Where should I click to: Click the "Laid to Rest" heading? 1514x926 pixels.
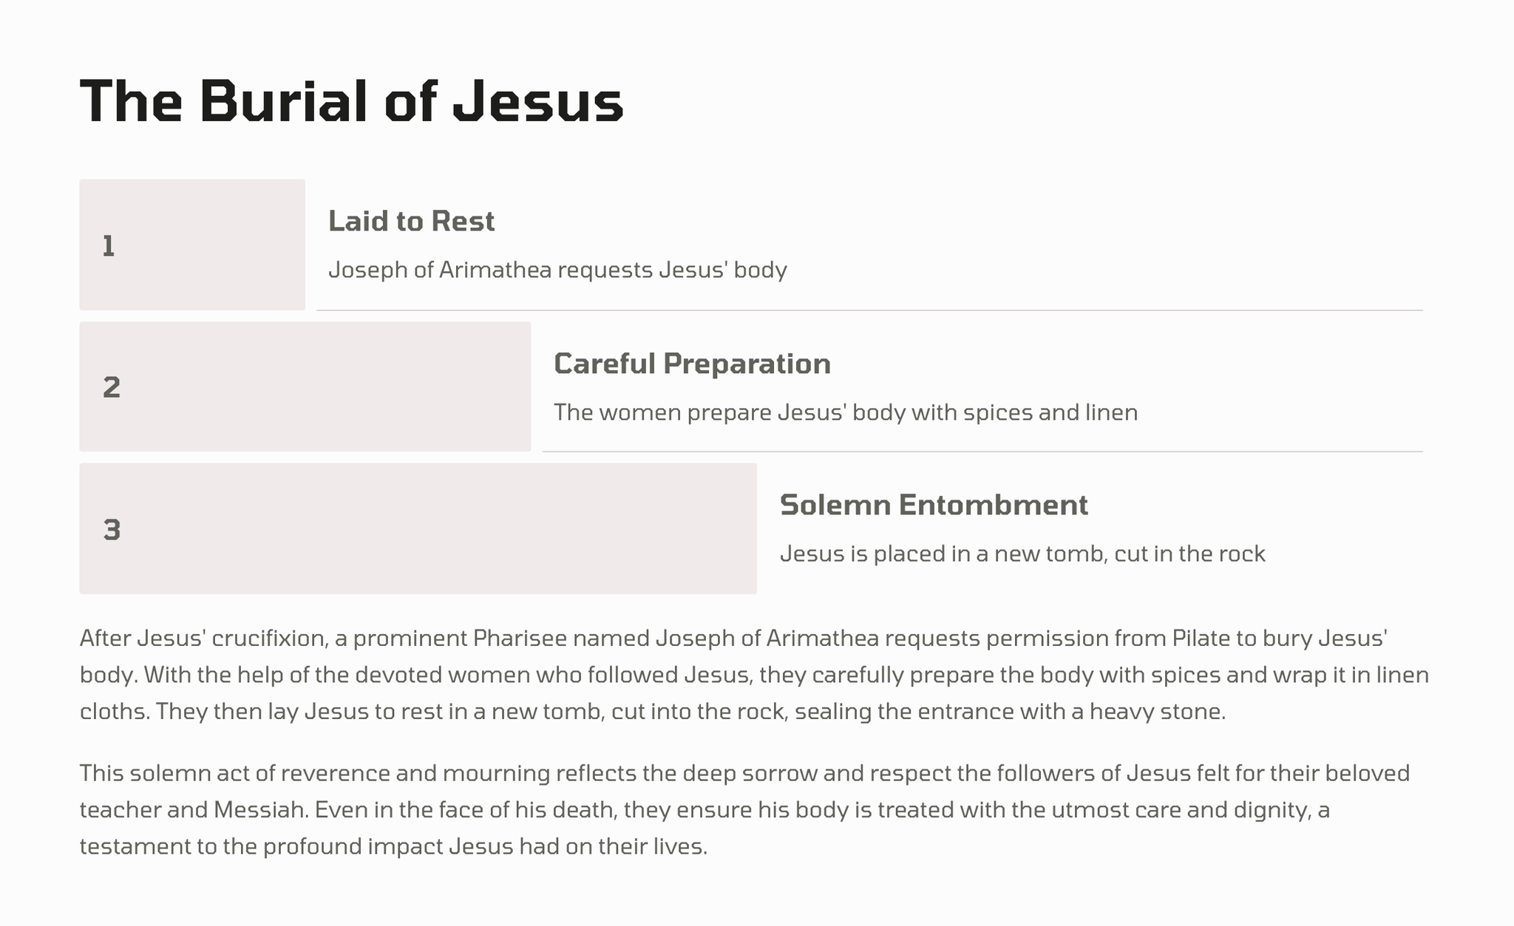(x=411, y=222)
